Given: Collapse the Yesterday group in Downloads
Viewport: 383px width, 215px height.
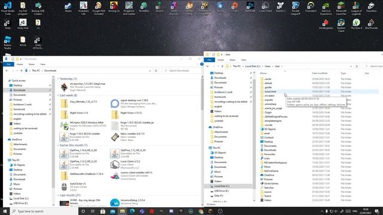Looking at the screenshot, I should [58, 79].
